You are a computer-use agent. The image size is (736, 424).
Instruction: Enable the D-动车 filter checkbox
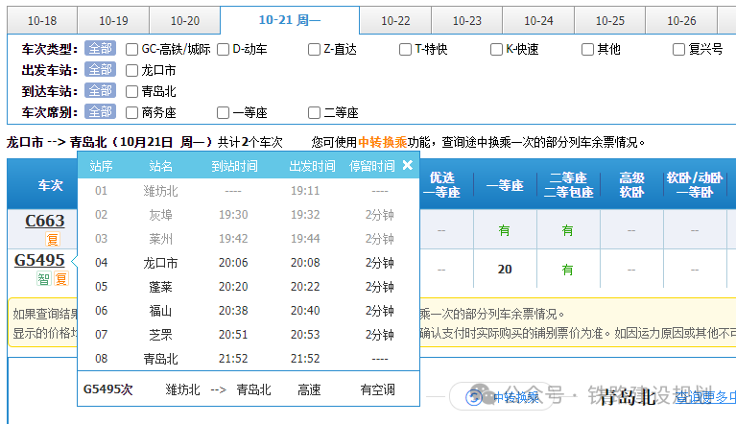tap(224, 49)
